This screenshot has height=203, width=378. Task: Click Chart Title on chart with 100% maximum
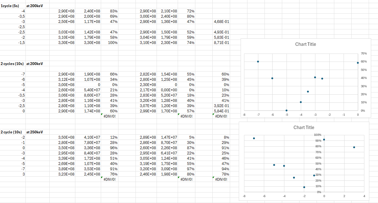[304, 127]
